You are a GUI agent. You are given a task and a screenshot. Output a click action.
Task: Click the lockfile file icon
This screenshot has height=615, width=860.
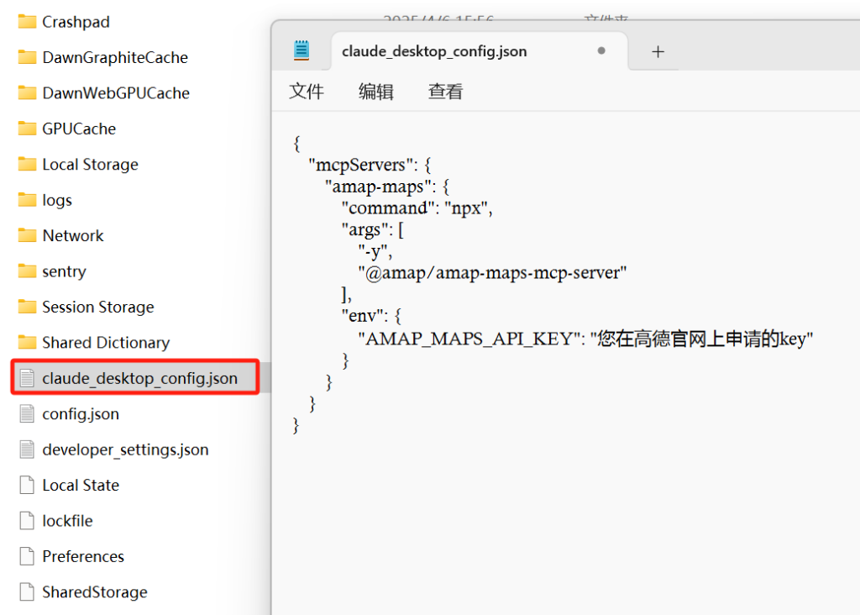pos(27,521)
